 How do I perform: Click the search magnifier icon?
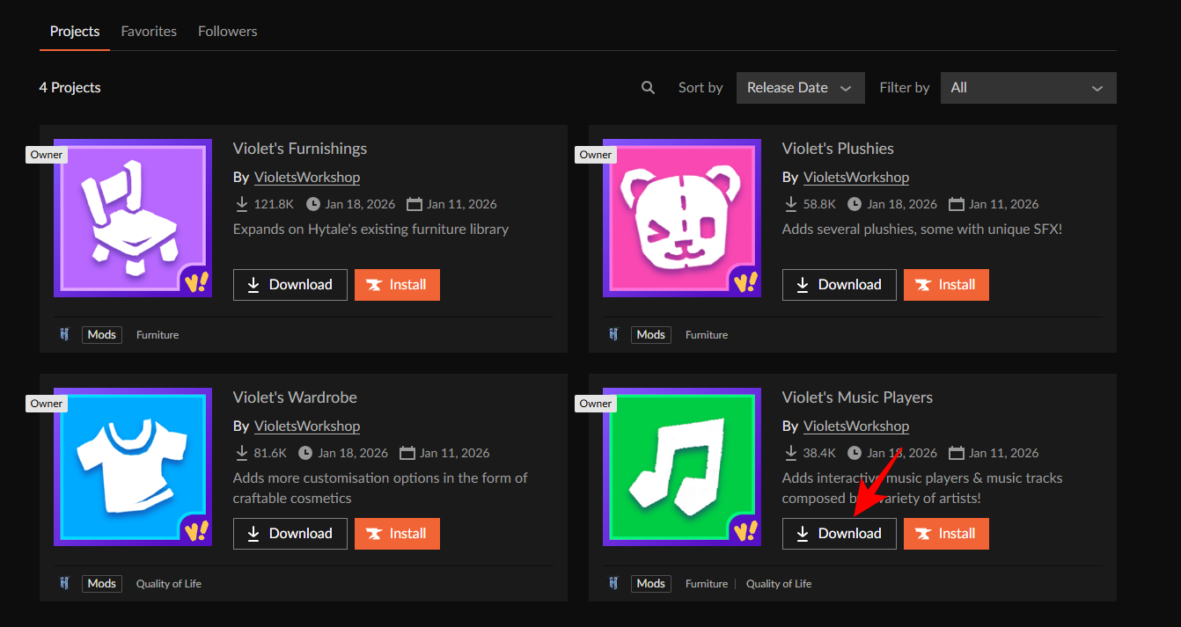[x=649, y=88]
